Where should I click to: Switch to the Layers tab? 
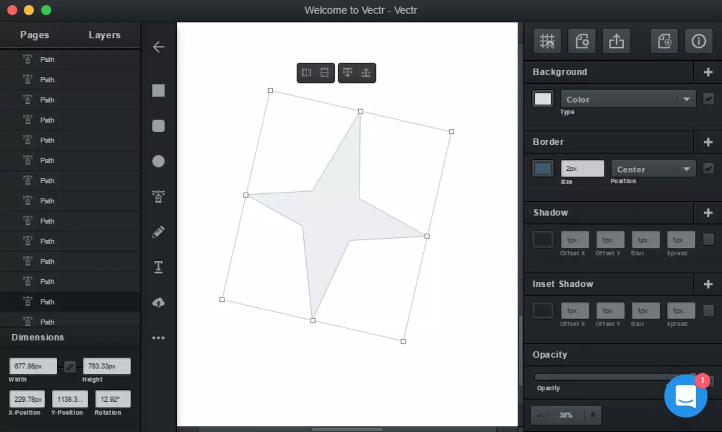click(x=104, y=35)
